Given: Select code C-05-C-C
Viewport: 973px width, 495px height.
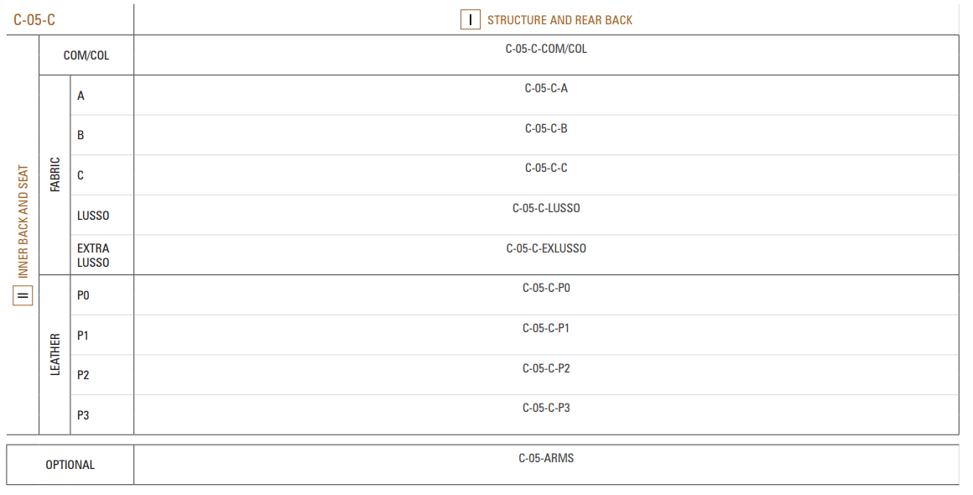Looking at the screenshot, I should (x=546, y=168).
